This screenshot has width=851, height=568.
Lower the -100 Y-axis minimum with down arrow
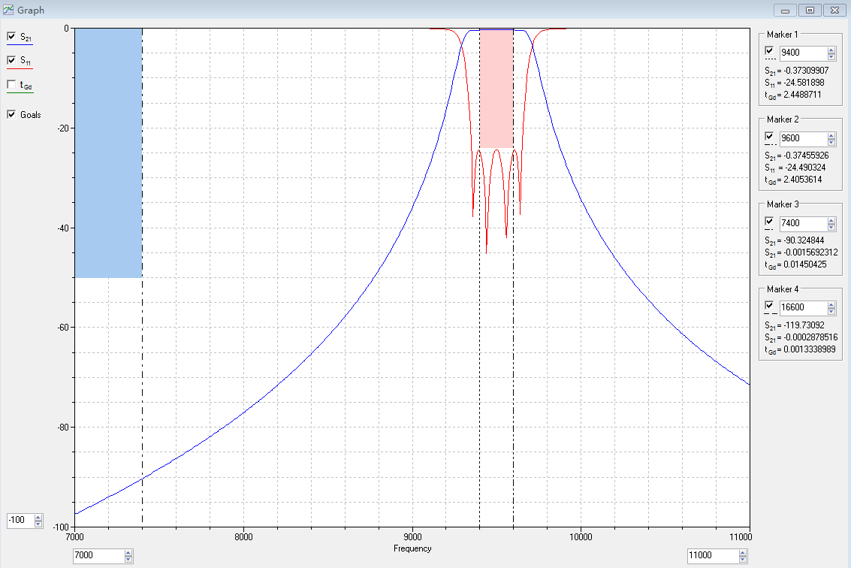pos(38,524)
